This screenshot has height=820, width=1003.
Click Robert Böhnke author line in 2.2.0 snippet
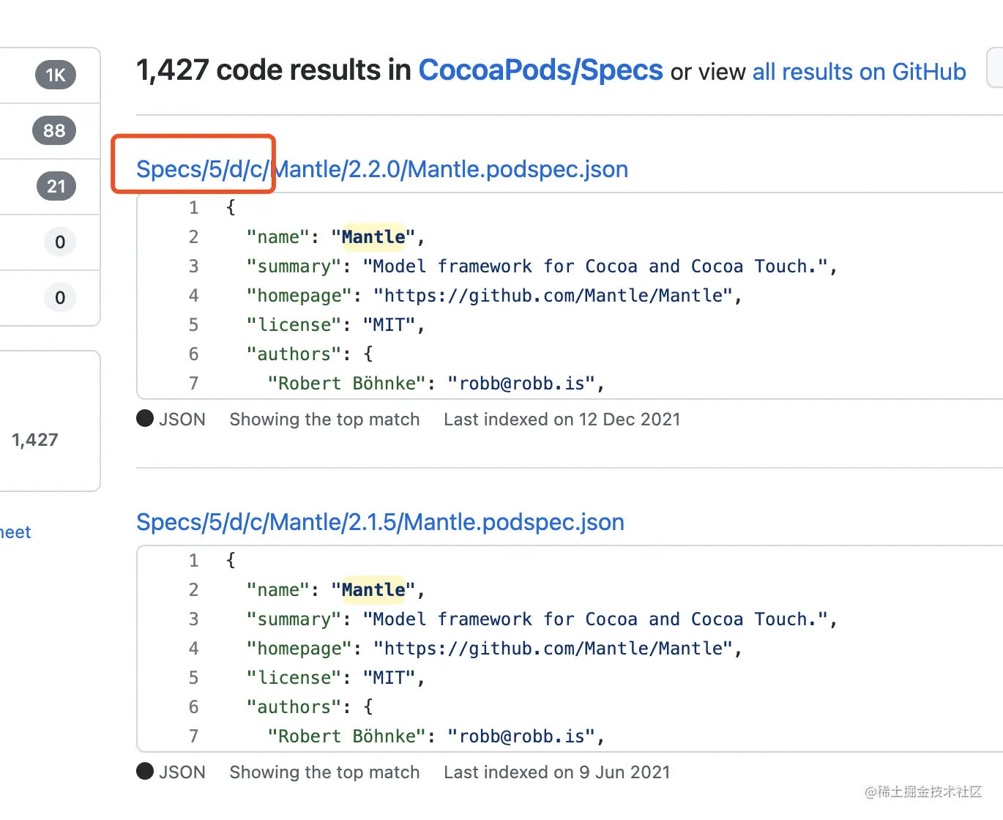(x=436, y=384)
